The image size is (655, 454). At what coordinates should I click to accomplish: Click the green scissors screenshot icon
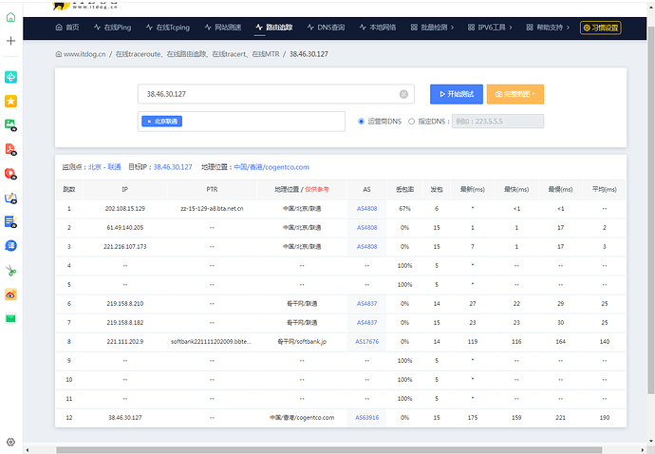(x=10, y=271)
